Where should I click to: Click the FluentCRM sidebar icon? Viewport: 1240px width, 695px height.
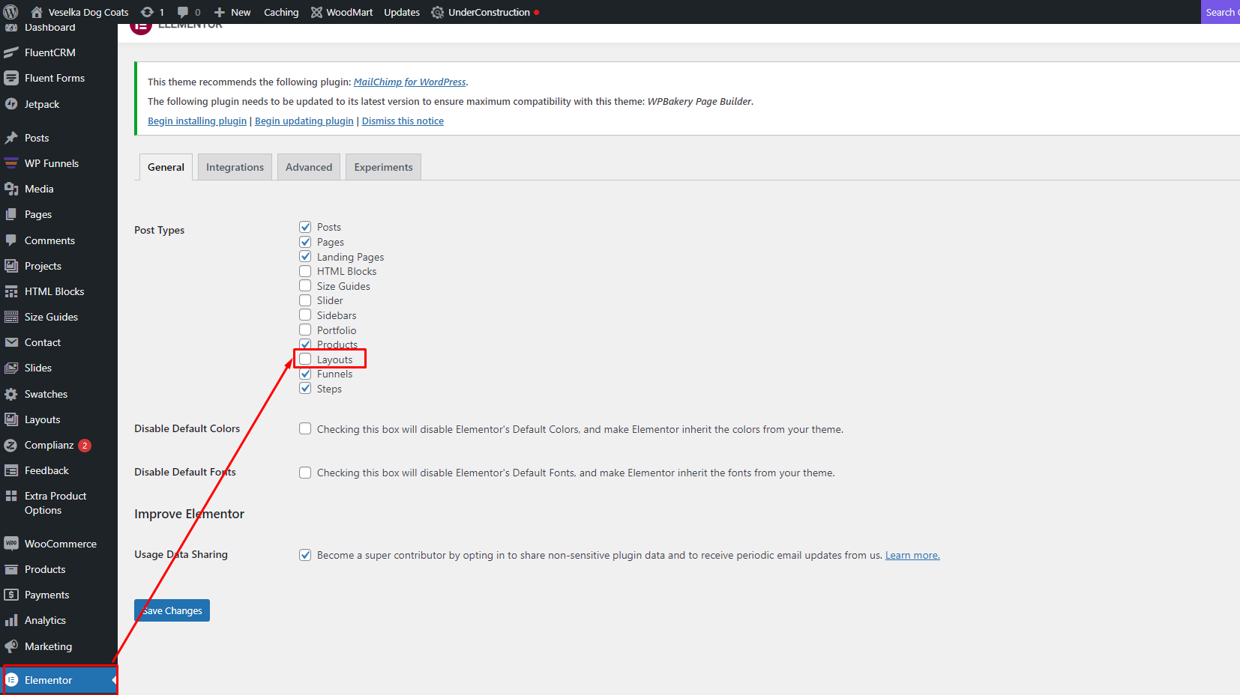(11, 52)
